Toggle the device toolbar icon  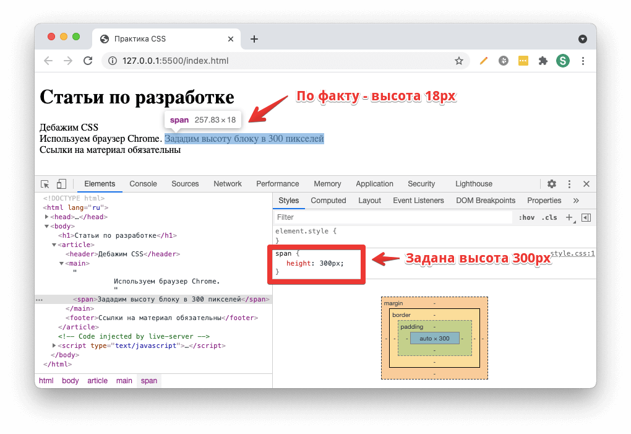[61, 184]
